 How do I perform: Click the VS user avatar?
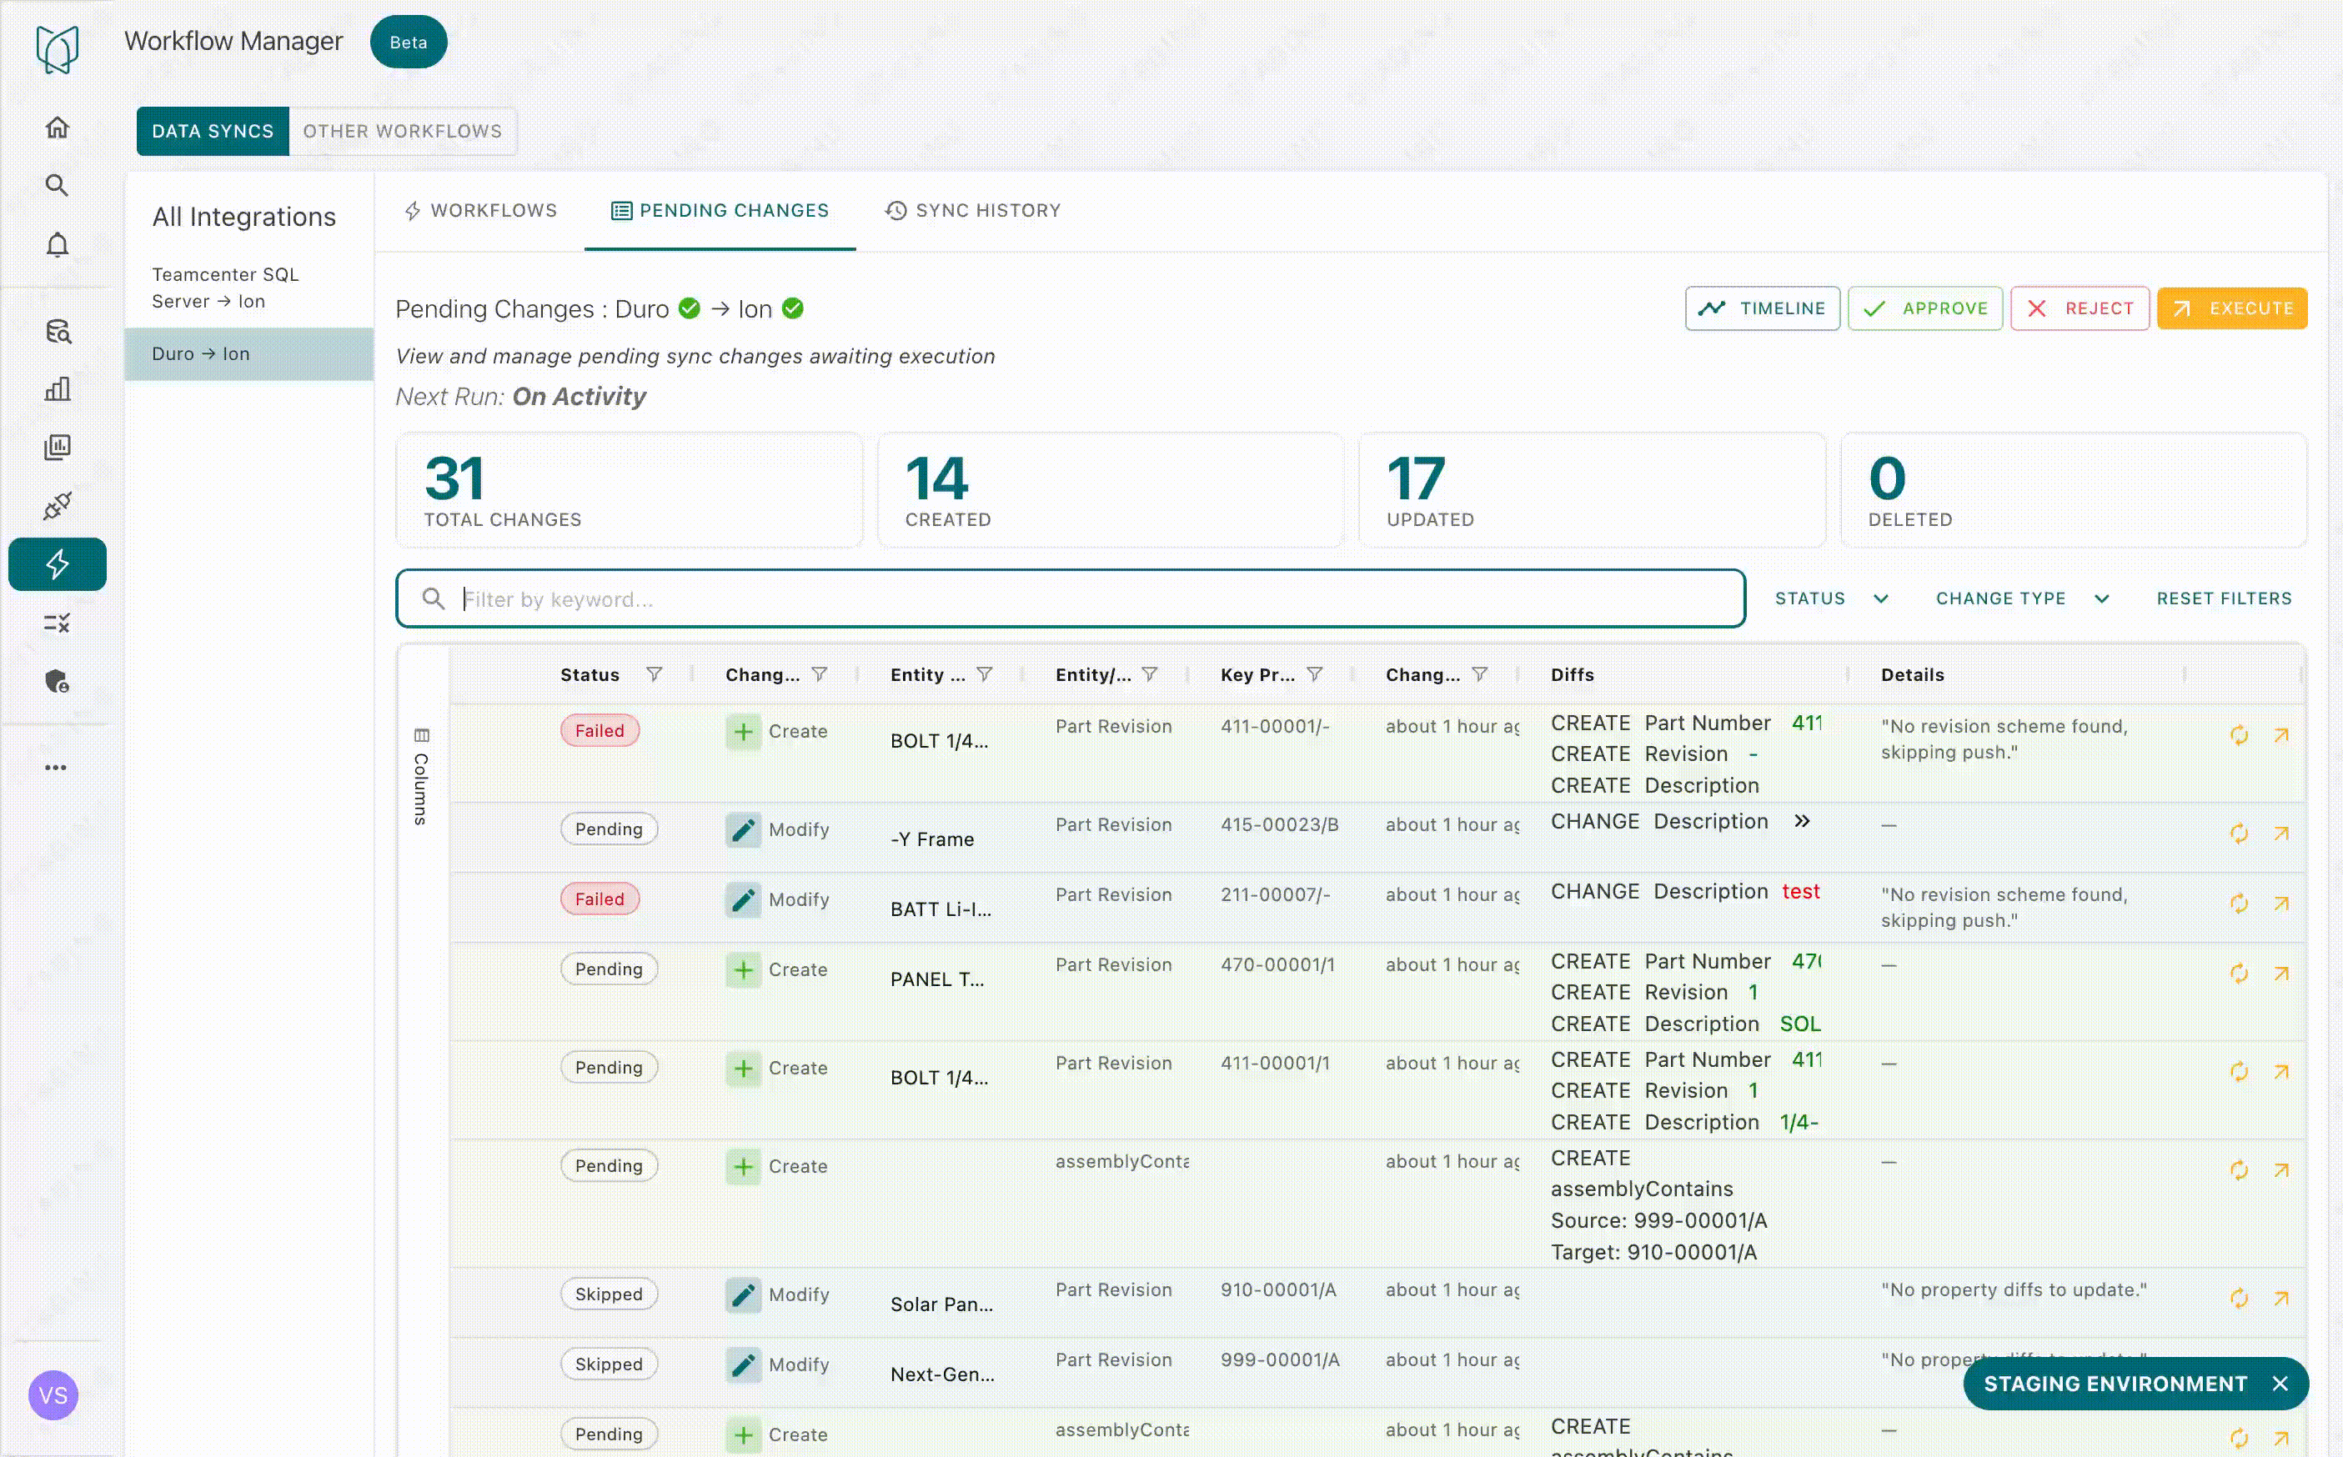pyautogui.click(x=53, y=1394)
